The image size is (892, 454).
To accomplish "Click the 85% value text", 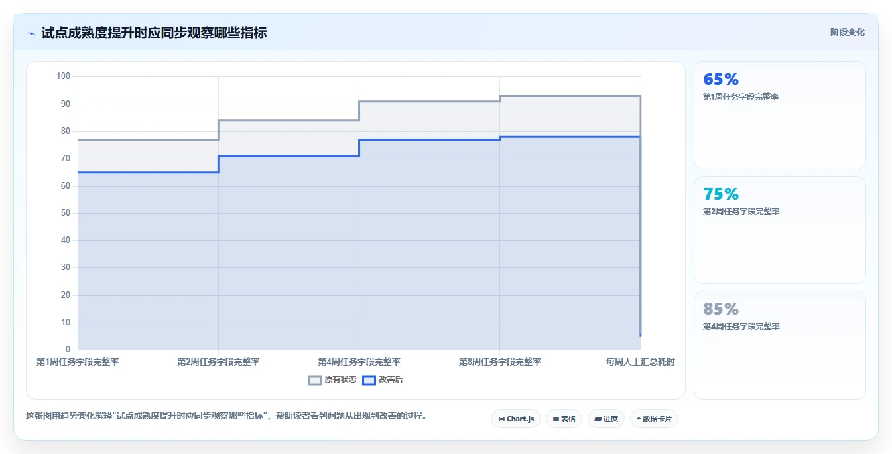I will pyautogui.click(x=721, y=309).
